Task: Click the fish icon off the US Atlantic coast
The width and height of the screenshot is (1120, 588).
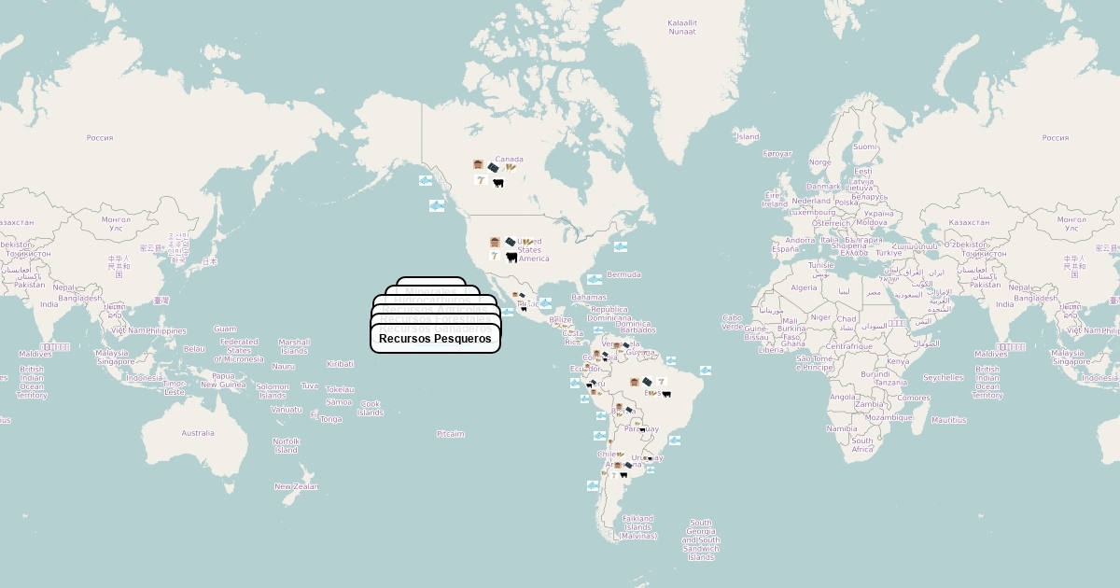Action: tap(621, 246)
